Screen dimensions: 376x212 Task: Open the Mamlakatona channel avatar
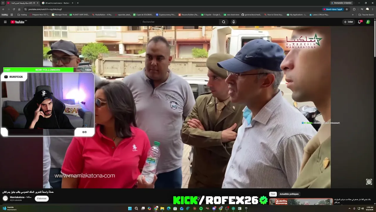click(x=5, y=198)
